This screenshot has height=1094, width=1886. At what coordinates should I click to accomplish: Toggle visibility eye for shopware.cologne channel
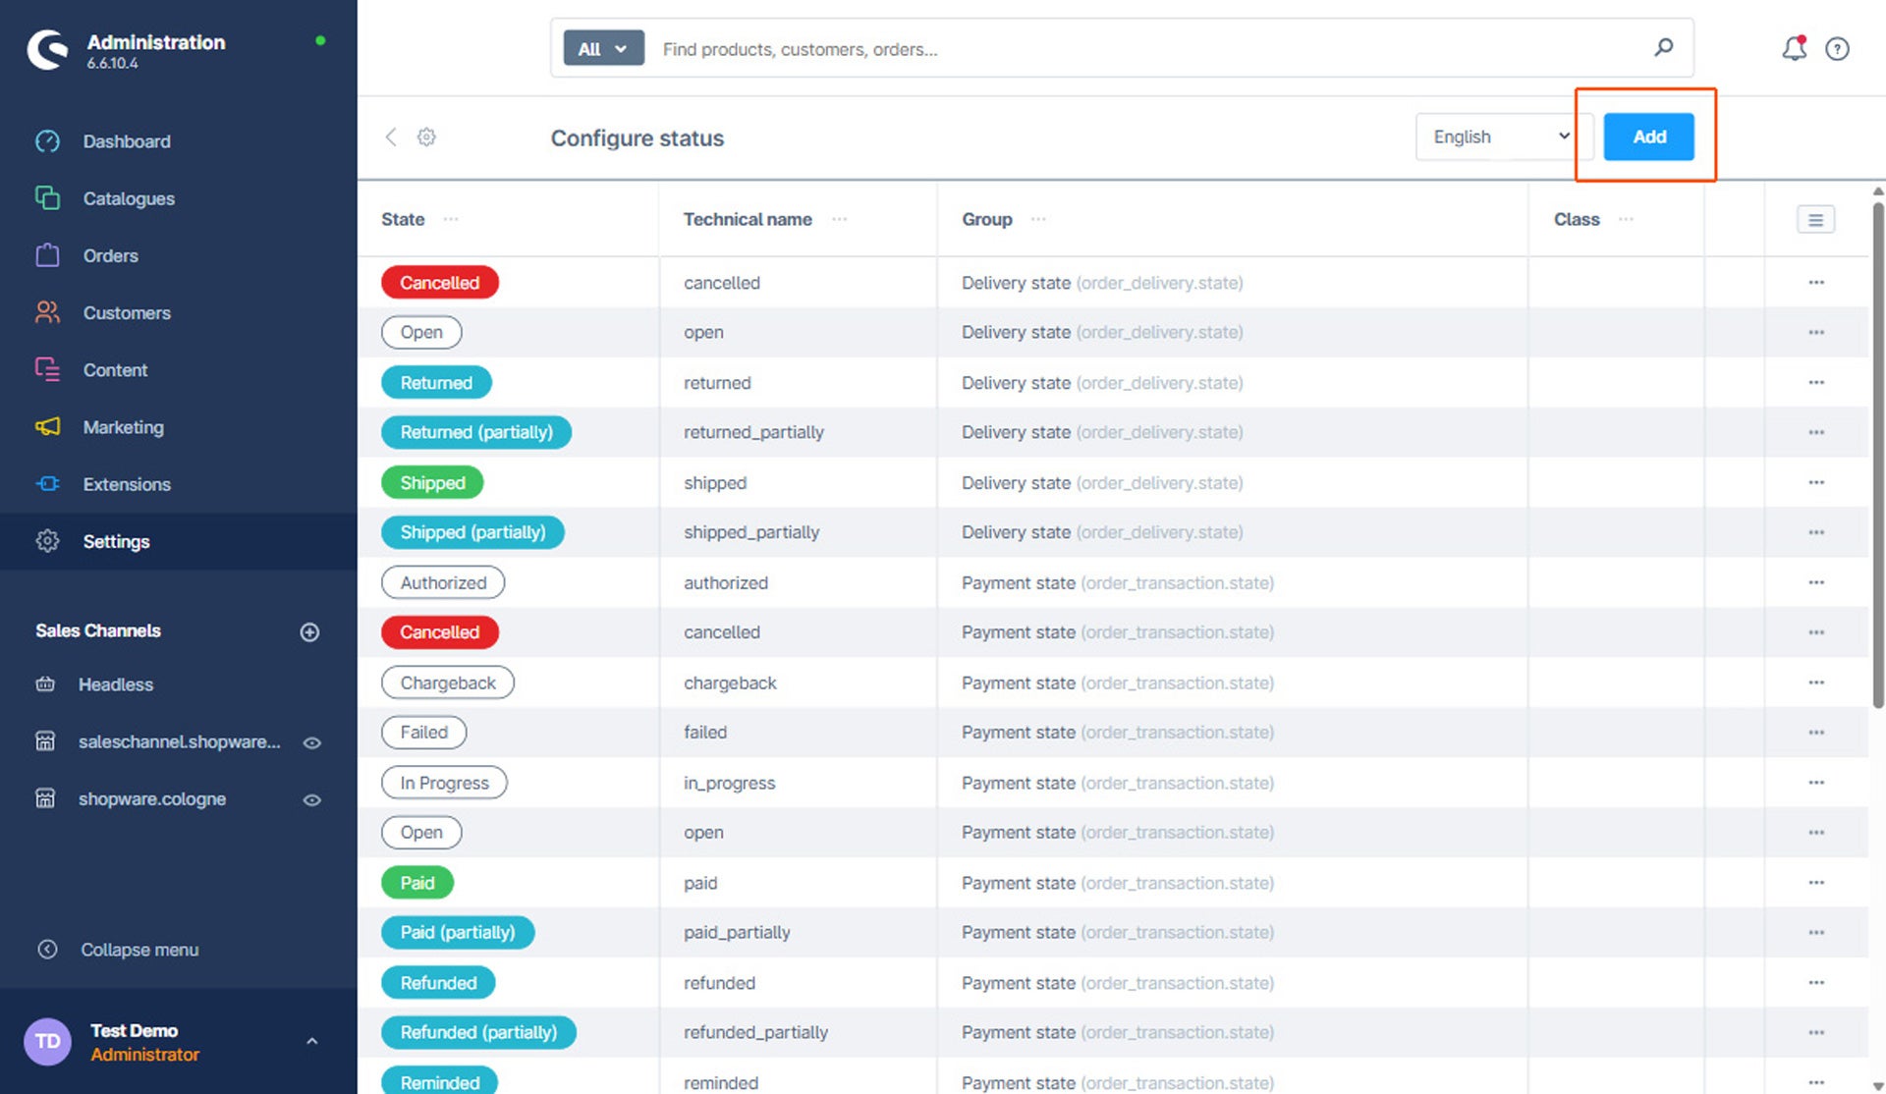312,799
